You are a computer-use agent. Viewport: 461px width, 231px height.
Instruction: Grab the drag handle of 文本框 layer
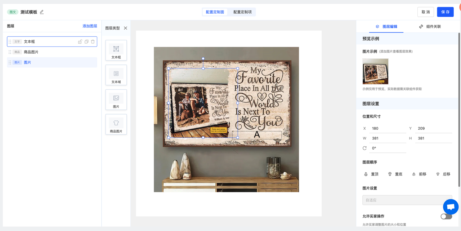[10, 42]
